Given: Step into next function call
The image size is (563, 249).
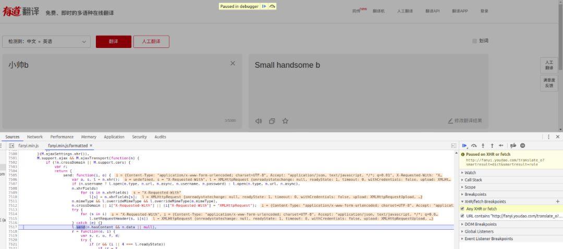Looking at the screenshot, I should [483, 146].
